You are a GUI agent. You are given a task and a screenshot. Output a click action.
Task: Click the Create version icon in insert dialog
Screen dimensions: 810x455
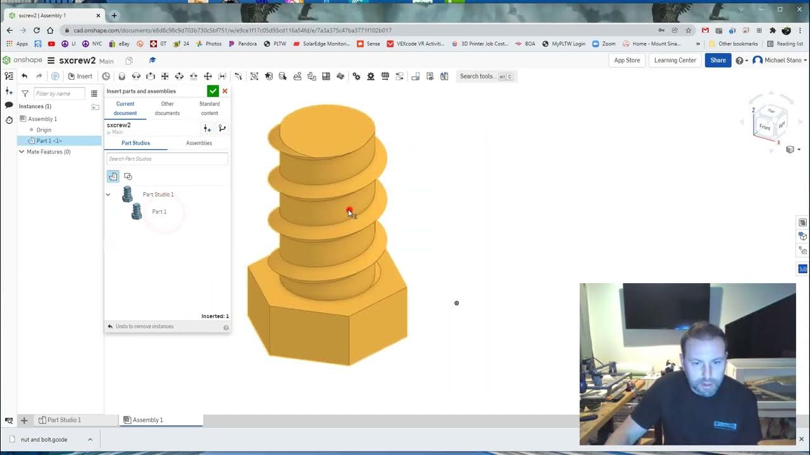coord(207,128)
